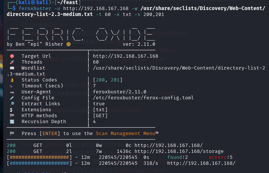Click the explosion emoji beside Timeout (secs)
The width and height of the screenshot is (269, 173).
[x=11, y=86]
